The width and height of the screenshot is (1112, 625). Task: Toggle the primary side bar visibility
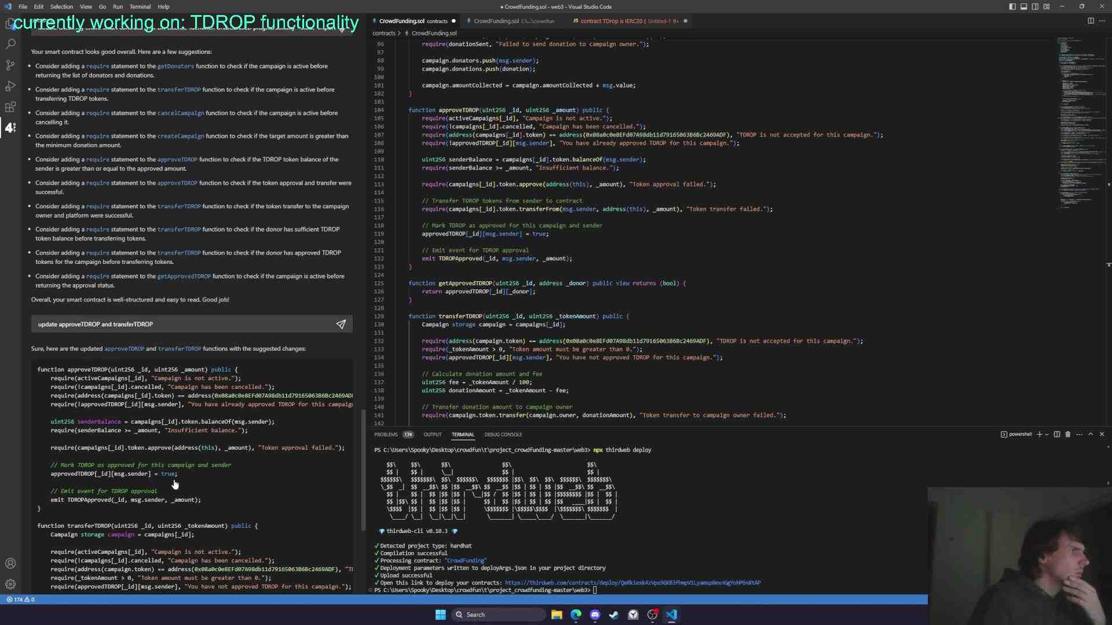pyautogui.click(x=1012, y=6)
